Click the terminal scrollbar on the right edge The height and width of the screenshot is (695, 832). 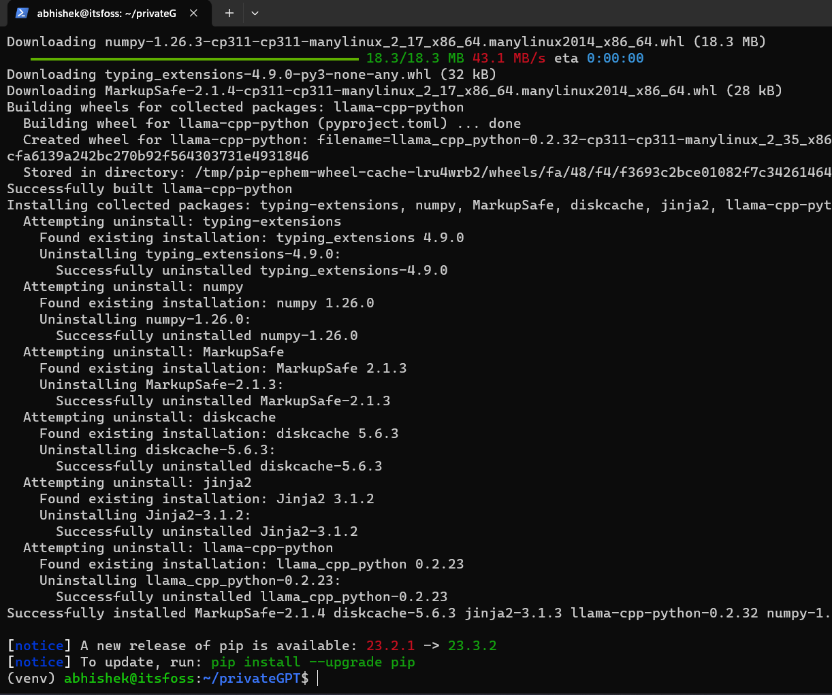pos(828,340)
